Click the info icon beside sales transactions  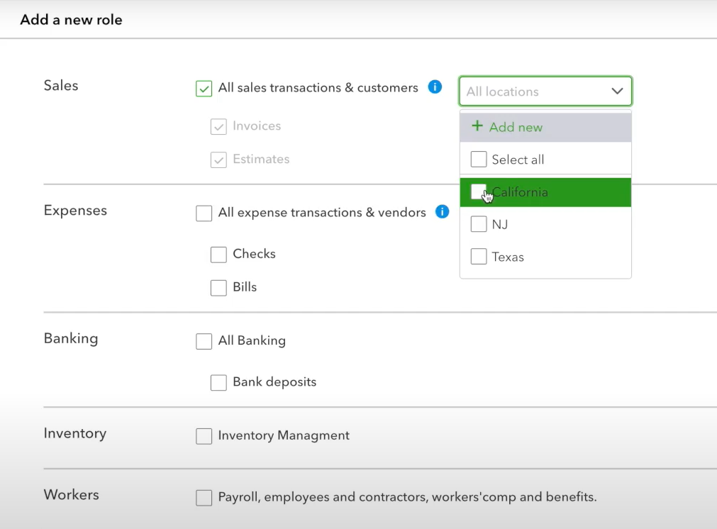click(x=435, y=87)
